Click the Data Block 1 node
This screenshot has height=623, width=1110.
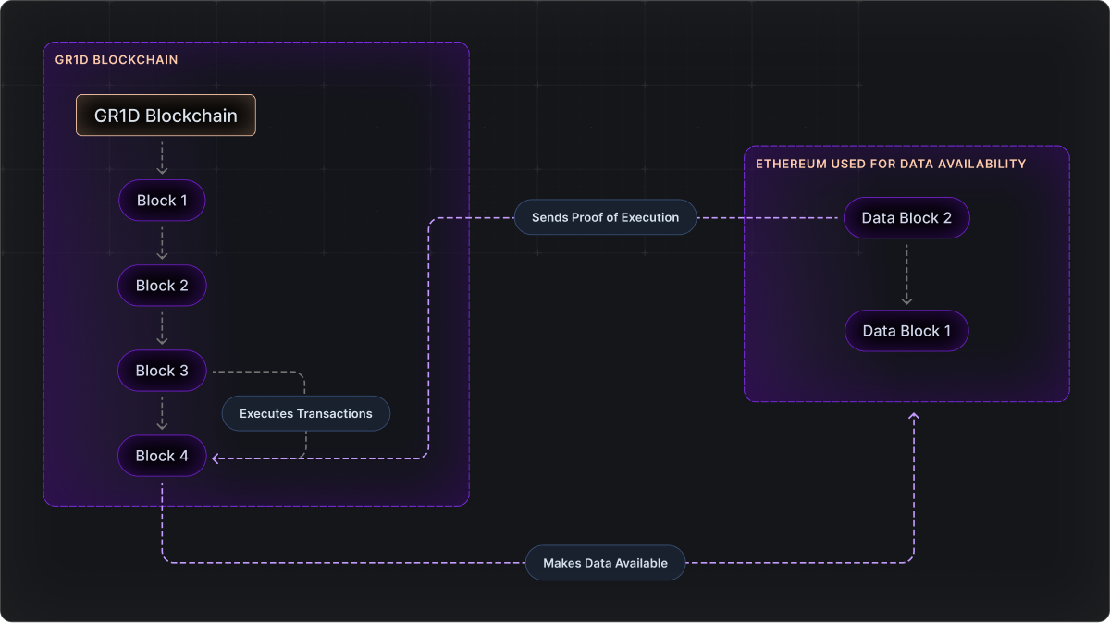click(906, 331)
